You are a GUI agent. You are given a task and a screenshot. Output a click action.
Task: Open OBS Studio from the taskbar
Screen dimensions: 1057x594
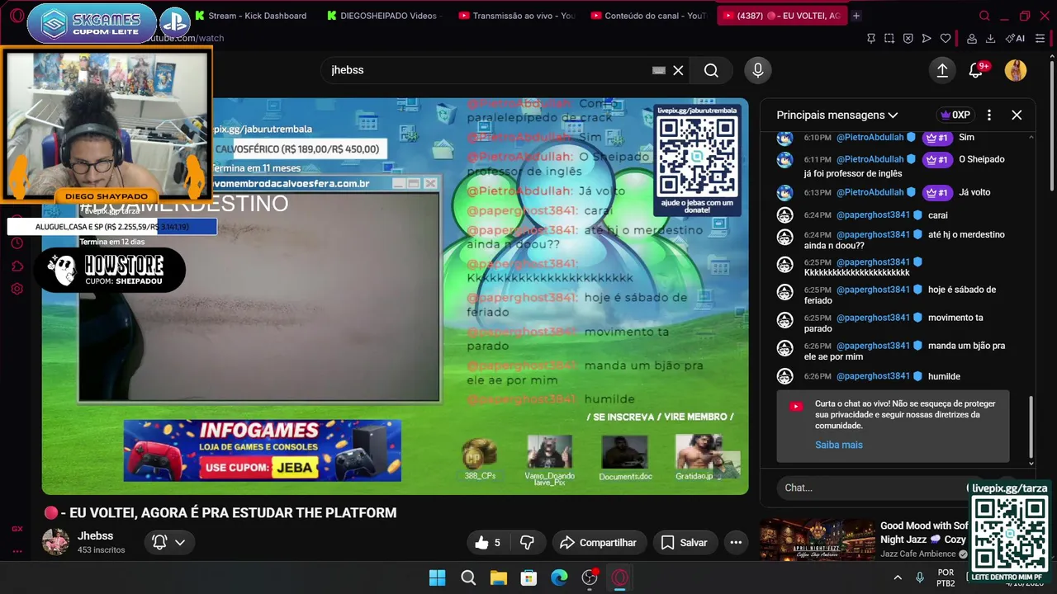click(x=590, y=577)
